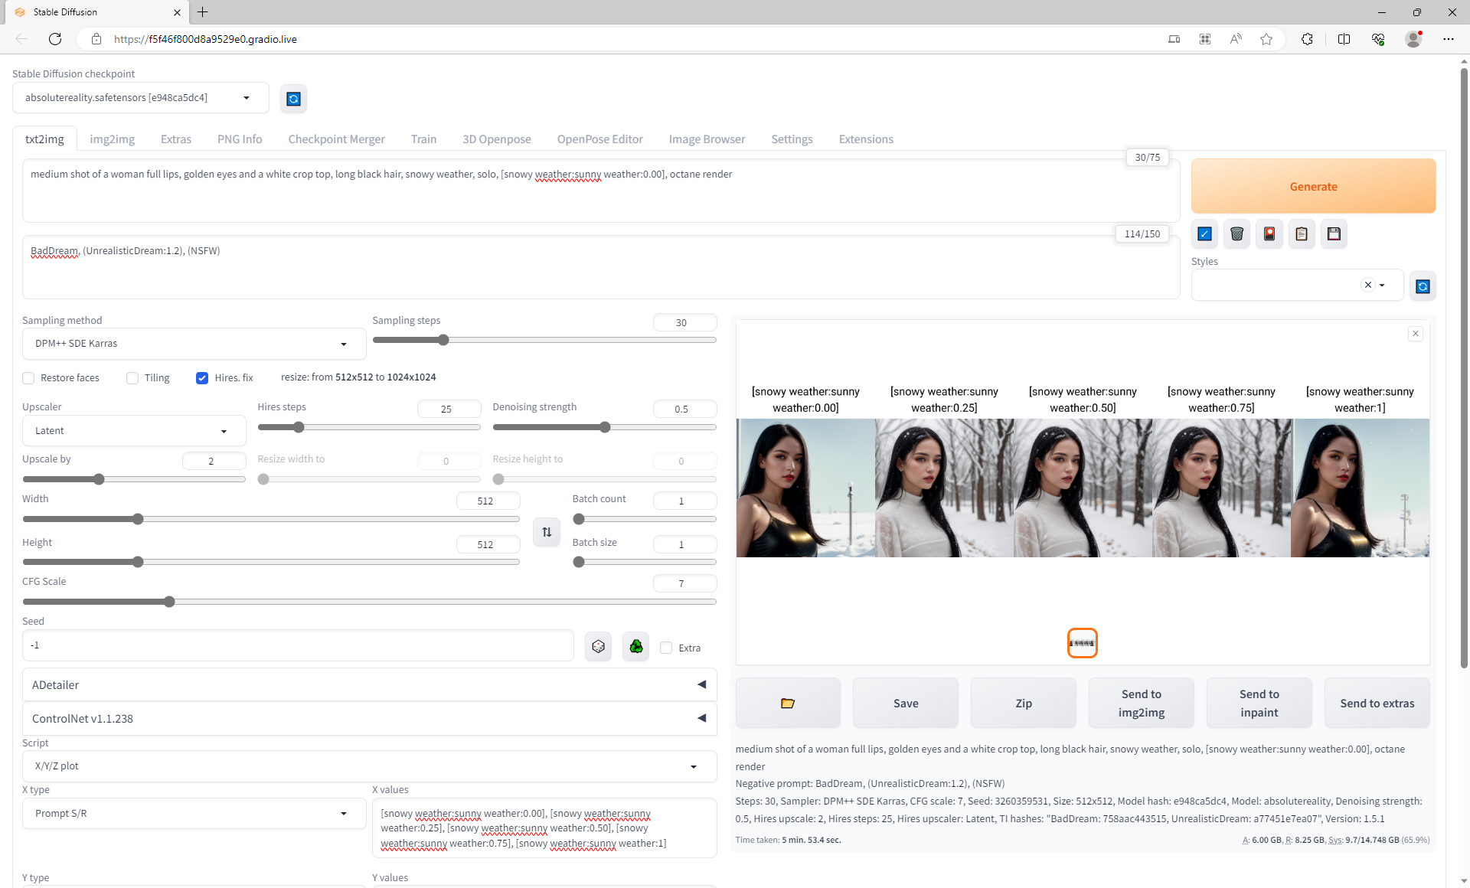Click the CFG Scale slider handle

point(169,602)
